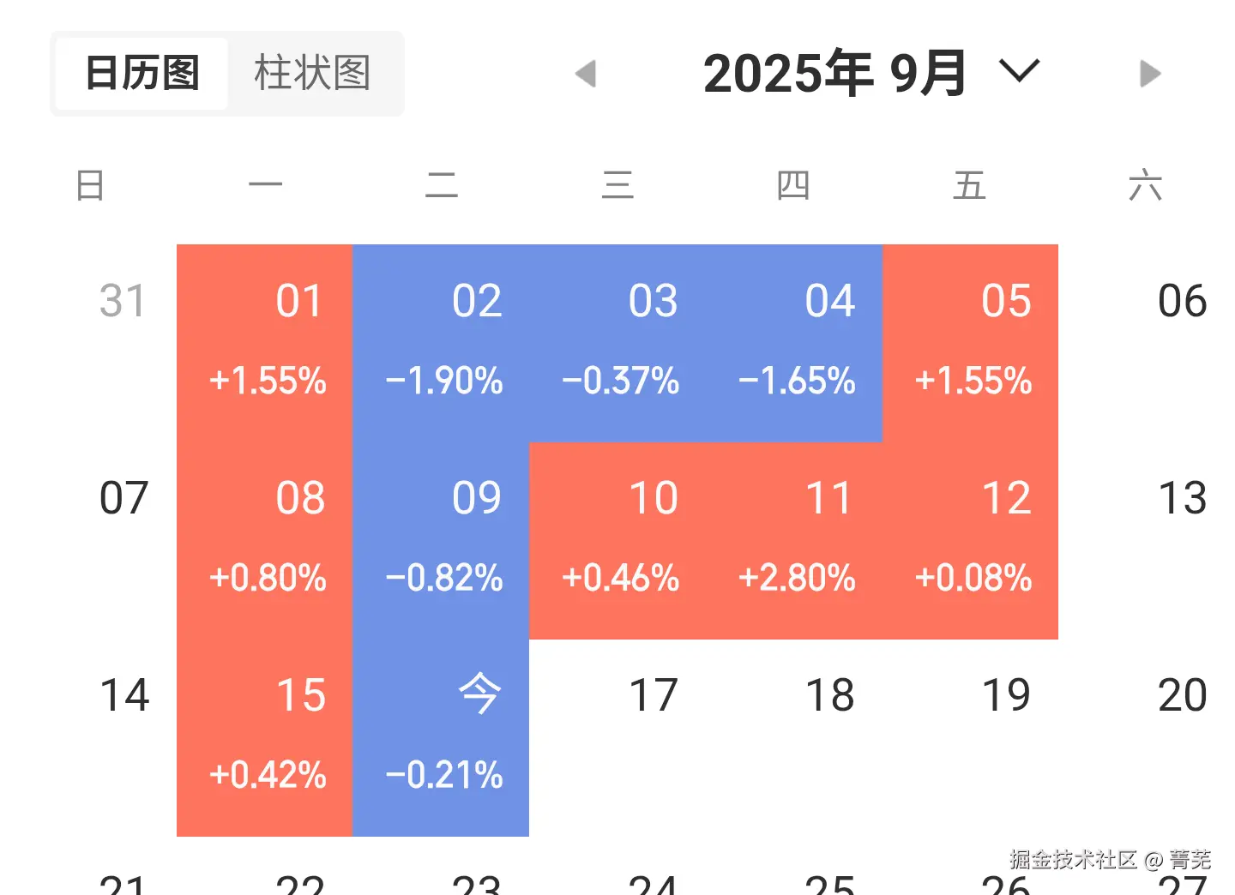Click the 12 day with +0.08%
This screenshot has height=895, width=1235.
970,540
